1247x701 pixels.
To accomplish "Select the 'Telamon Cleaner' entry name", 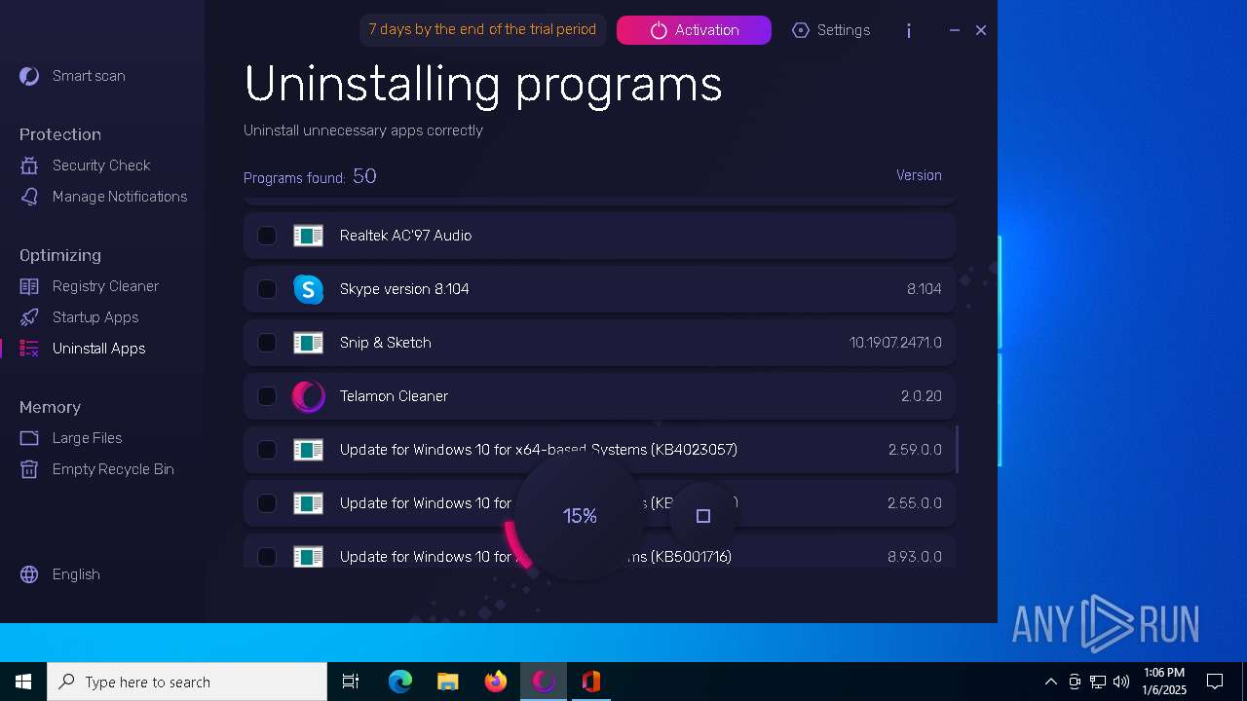I will tap(394, 396).
